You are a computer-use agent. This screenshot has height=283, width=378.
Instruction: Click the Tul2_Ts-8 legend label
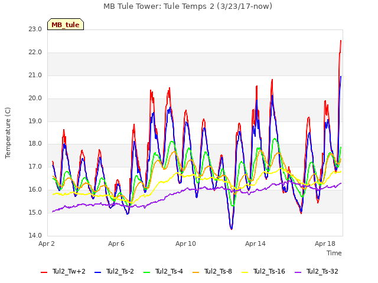click(218, 271)
